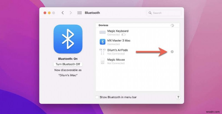Select the MX Master 3 Mac device
Screen dimensions: 222x114
tap(137, 42)
